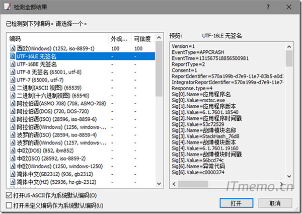
Task: Click the icon beside 简体中文(HZ) (52936)
Action: click(x=13, y=182)
